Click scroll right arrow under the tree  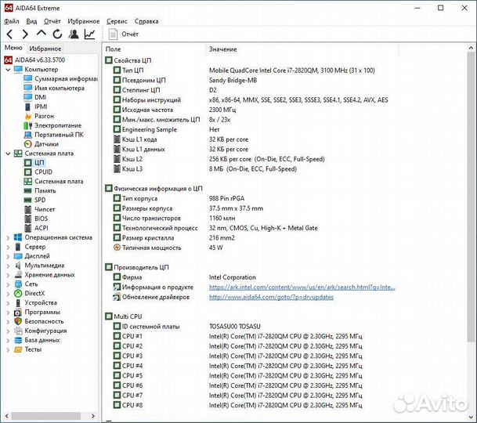93,416
